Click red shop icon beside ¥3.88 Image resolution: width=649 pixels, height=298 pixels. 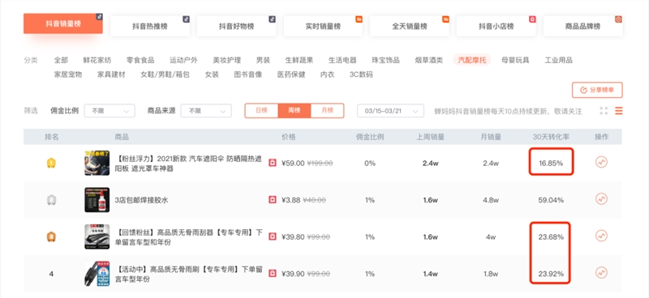tap(273, 200)
